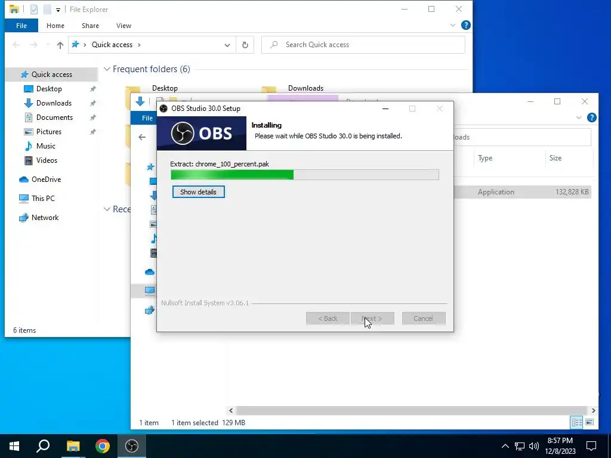Minimize the OBS Studio Setup window

coord(385,109)
